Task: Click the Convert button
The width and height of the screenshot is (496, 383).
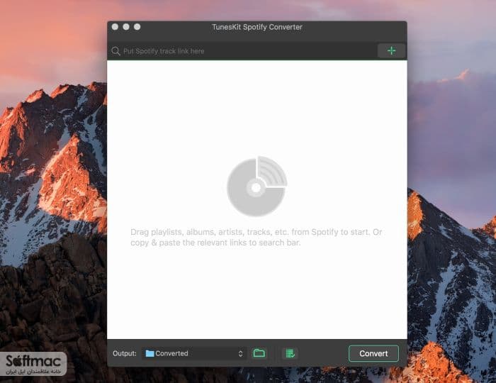Action: pos(373,353)
